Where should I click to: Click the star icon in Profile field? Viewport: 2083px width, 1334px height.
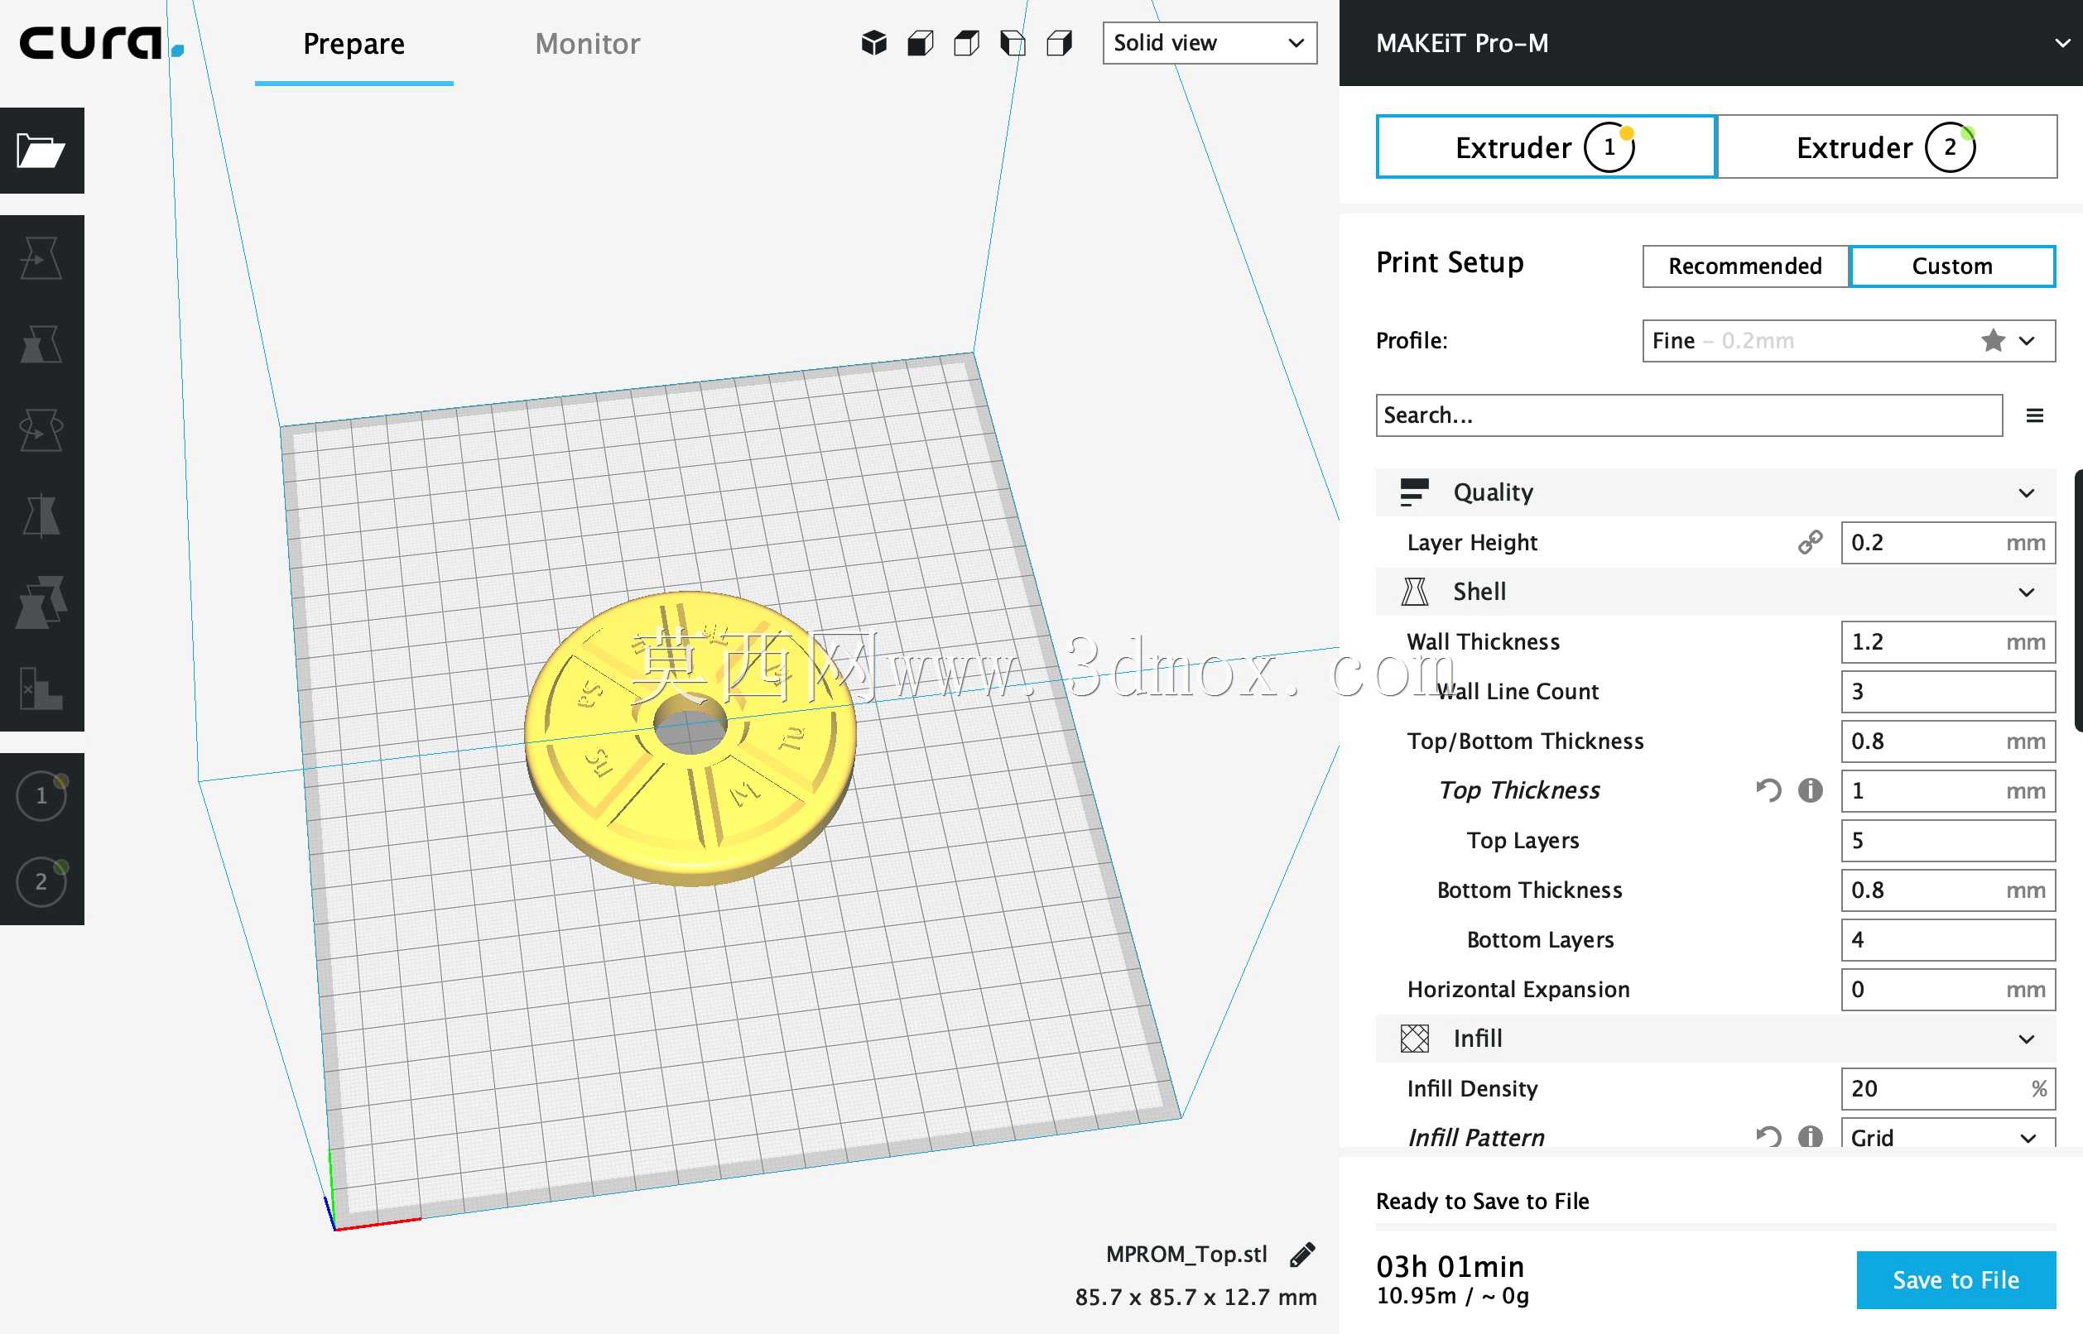point(1993,340)
